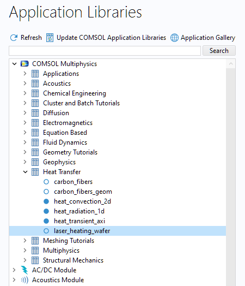The height and width of the screenshot is (286, 245).
Task: Click the Refresh icon
Action: tap(14, 38)
